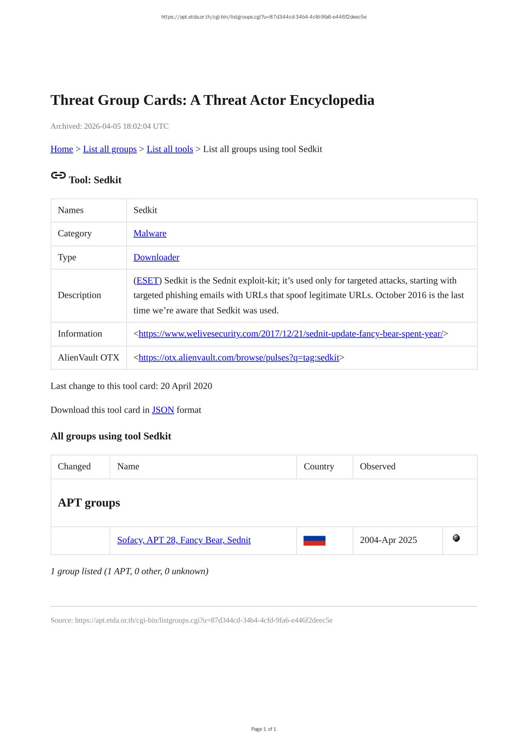Click the chain link icon beside Tool: Sedkit
Image resolution: width=528 pixels, height=746 pixels.
tap(58, 175)
